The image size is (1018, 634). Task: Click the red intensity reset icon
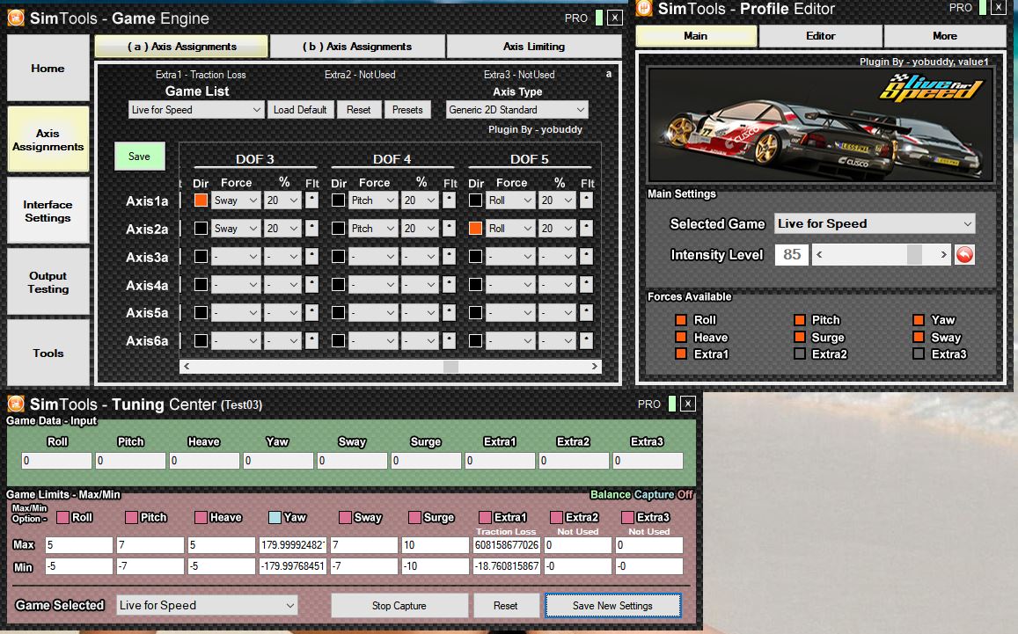click(964, 255)
